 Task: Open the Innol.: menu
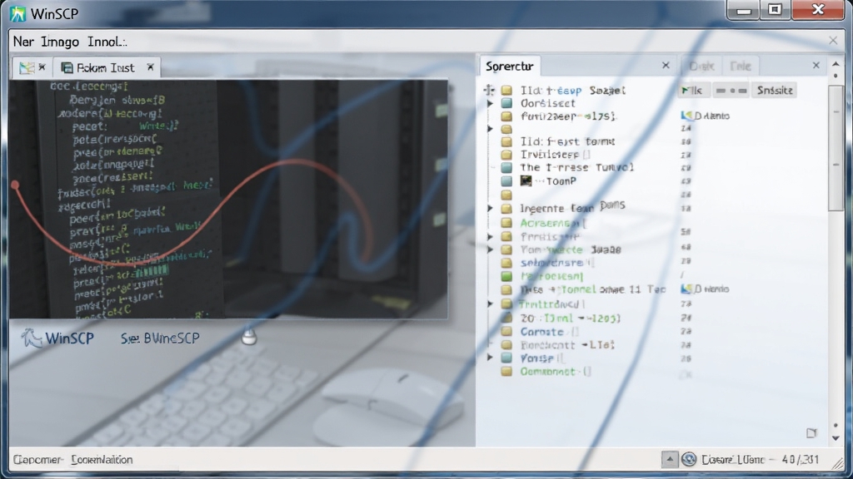pos(107,42)
